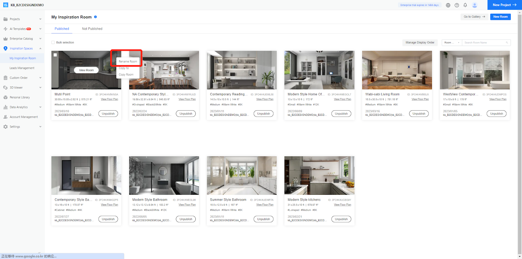Screen dimensions: 522x259
Task: Open the Summer Style Bathroom thumbnail
Action: click(x=242, y=175)
